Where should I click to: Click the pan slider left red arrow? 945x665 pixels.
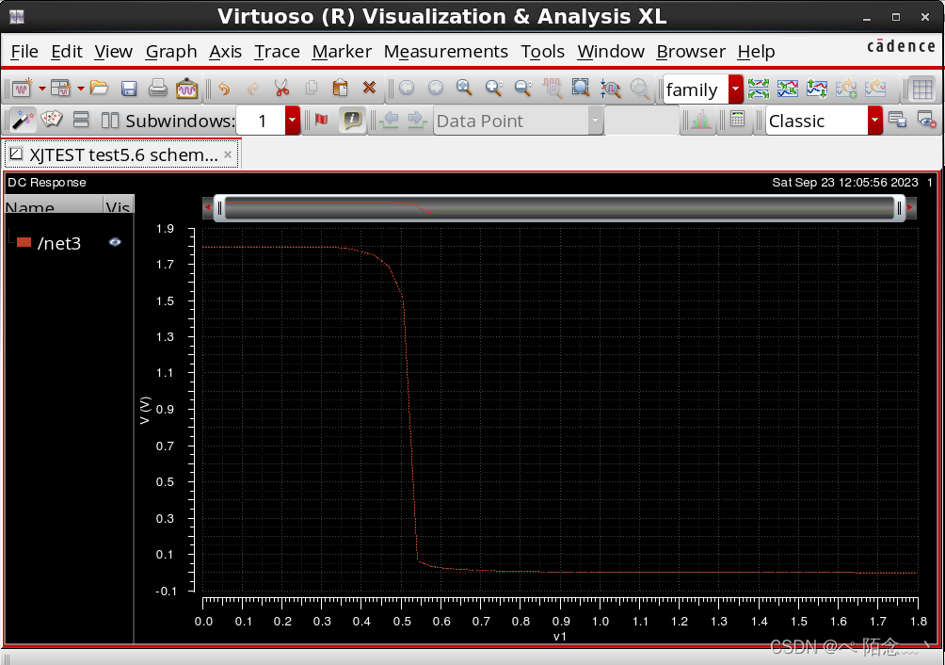point(207,207)
